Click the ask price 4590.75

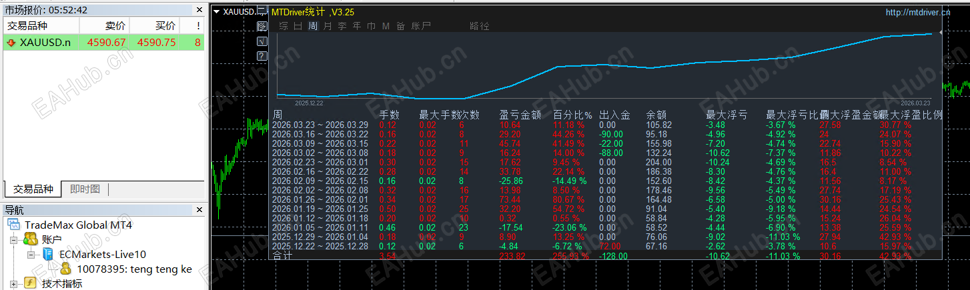tap(157, 43)
